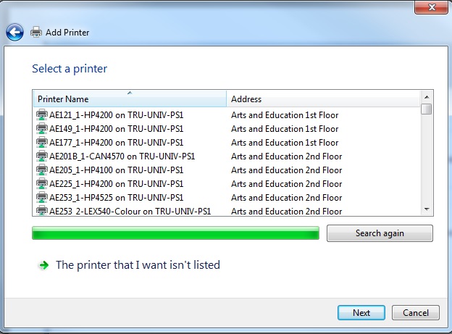The height and width of the screenshot is (334, 452).
Task: Select printer icon for AE205_1-HP4100
Action: point(42,170)
